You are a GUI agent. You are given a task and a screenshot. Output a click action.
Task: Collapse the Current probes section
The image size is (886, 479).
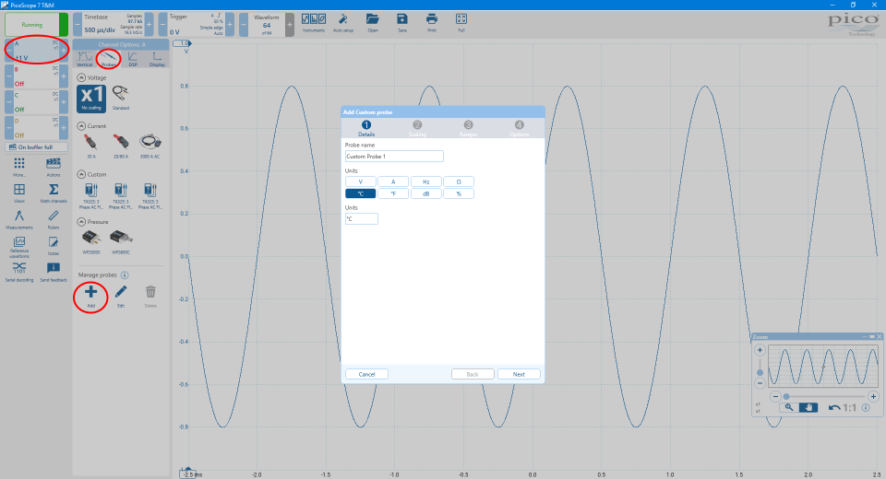(x=79, y=125)
